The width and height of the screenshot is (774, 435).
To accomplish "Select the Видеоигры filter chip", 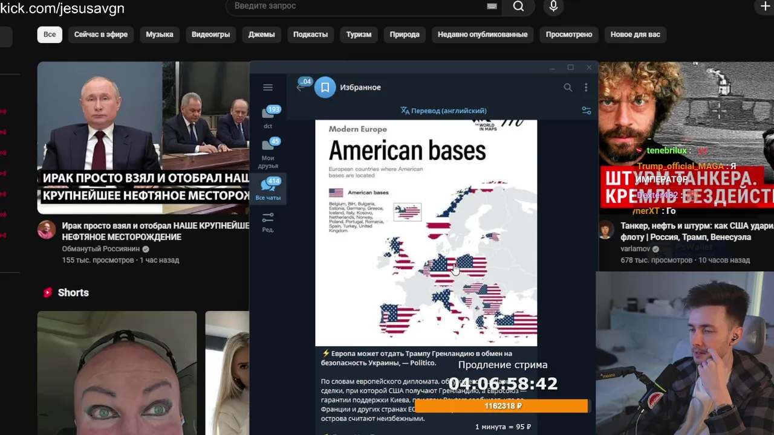I will pos(211,34).
